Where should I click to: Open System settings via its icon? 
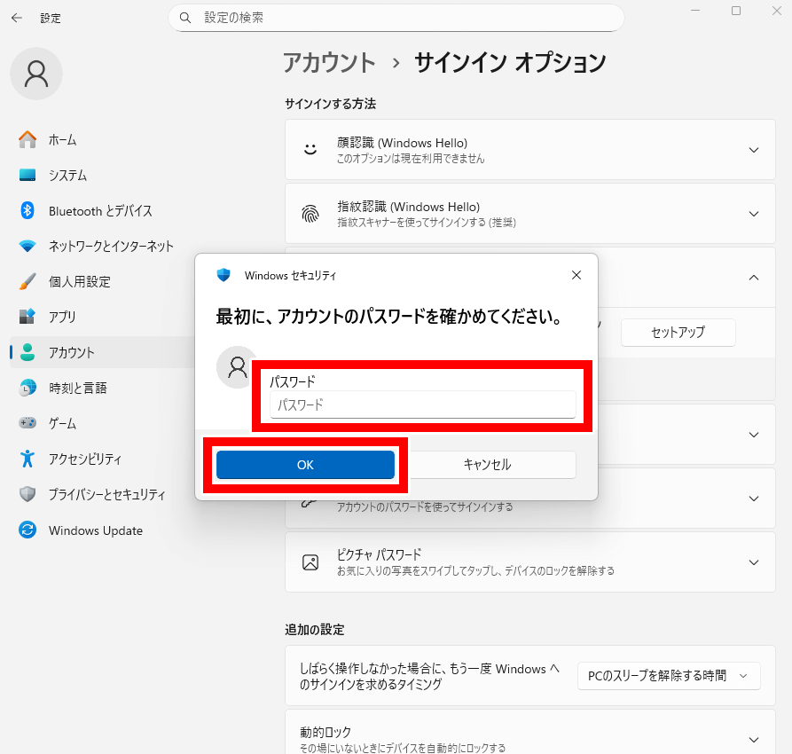click(27, 176)
